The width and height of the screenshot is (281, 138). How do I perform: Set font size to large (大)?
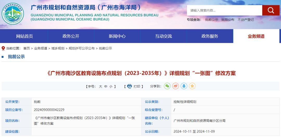(100, 87)
